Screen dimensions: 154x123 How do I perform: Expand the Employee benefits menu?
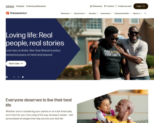(123, 13)
